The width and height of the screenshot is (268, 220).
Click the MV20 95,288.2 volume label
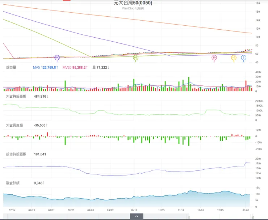(x=75, y=67)
